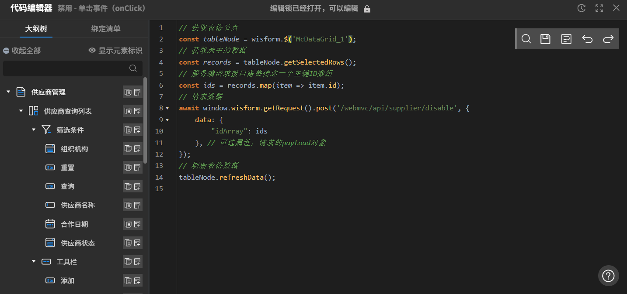This screenshot has width=627, height=294.
Task: Click the lock icon next to 编辑锁已经打开
Action: pyautogui.click(x=366, y=8)
